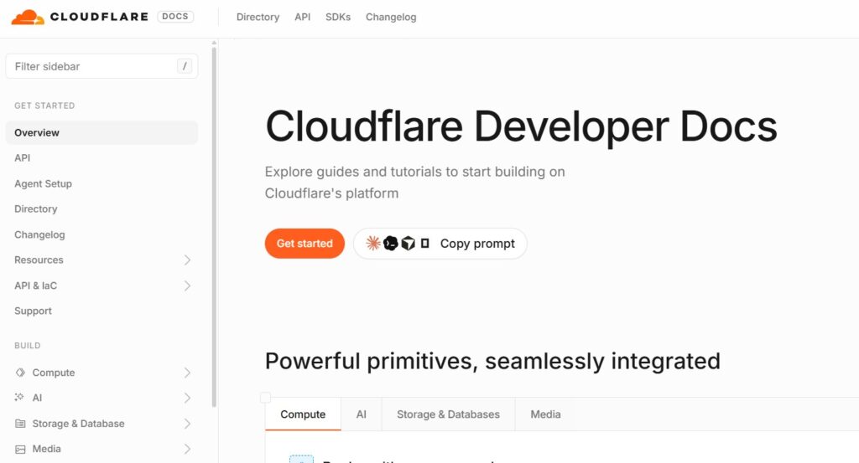The width and height of the screenshot is (859, 463).
Task: Expand the Storage & Database chevron
Action: coord(187,423)
